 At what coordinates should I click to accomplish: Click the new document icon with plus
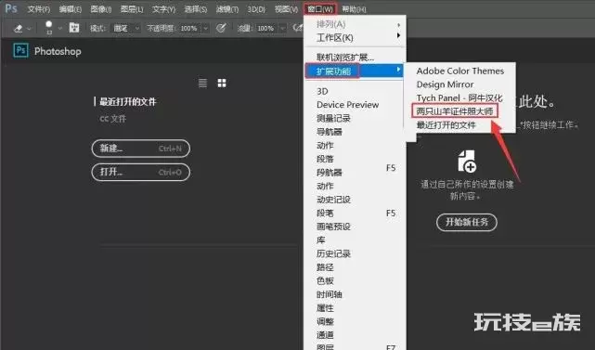pyautogui.click(x=467, y=162)
